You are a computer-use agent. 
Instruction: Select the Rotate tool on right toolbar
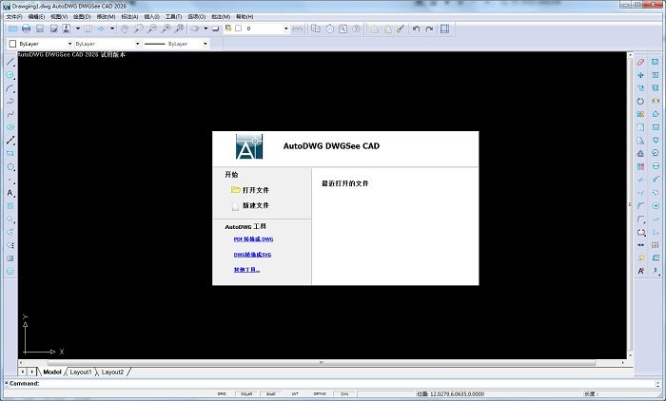pos(640,101)
